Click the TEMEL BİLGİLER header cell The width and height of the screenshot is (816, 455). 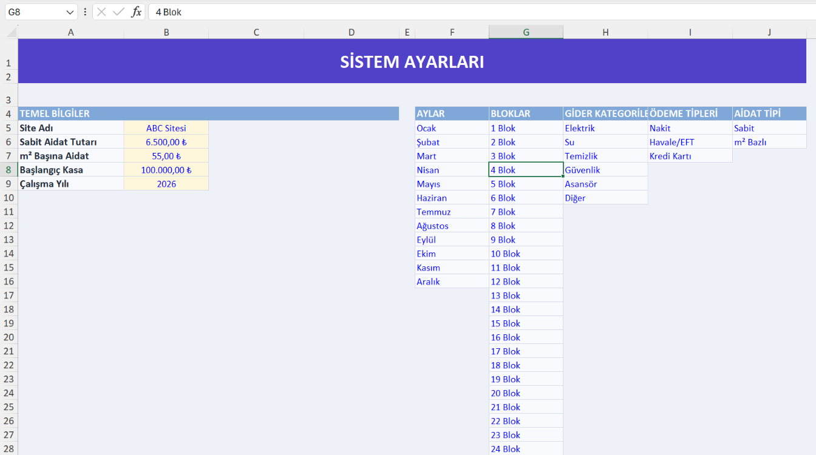208,113
